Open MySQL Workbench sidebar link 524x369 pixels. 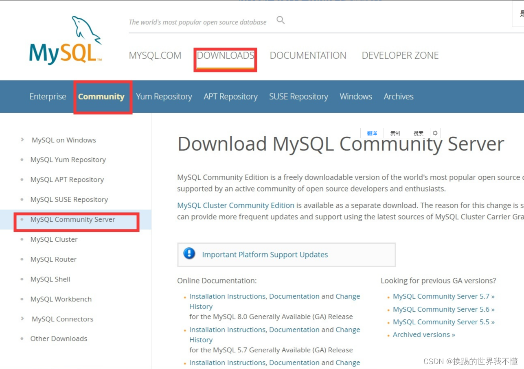(61, 299)
